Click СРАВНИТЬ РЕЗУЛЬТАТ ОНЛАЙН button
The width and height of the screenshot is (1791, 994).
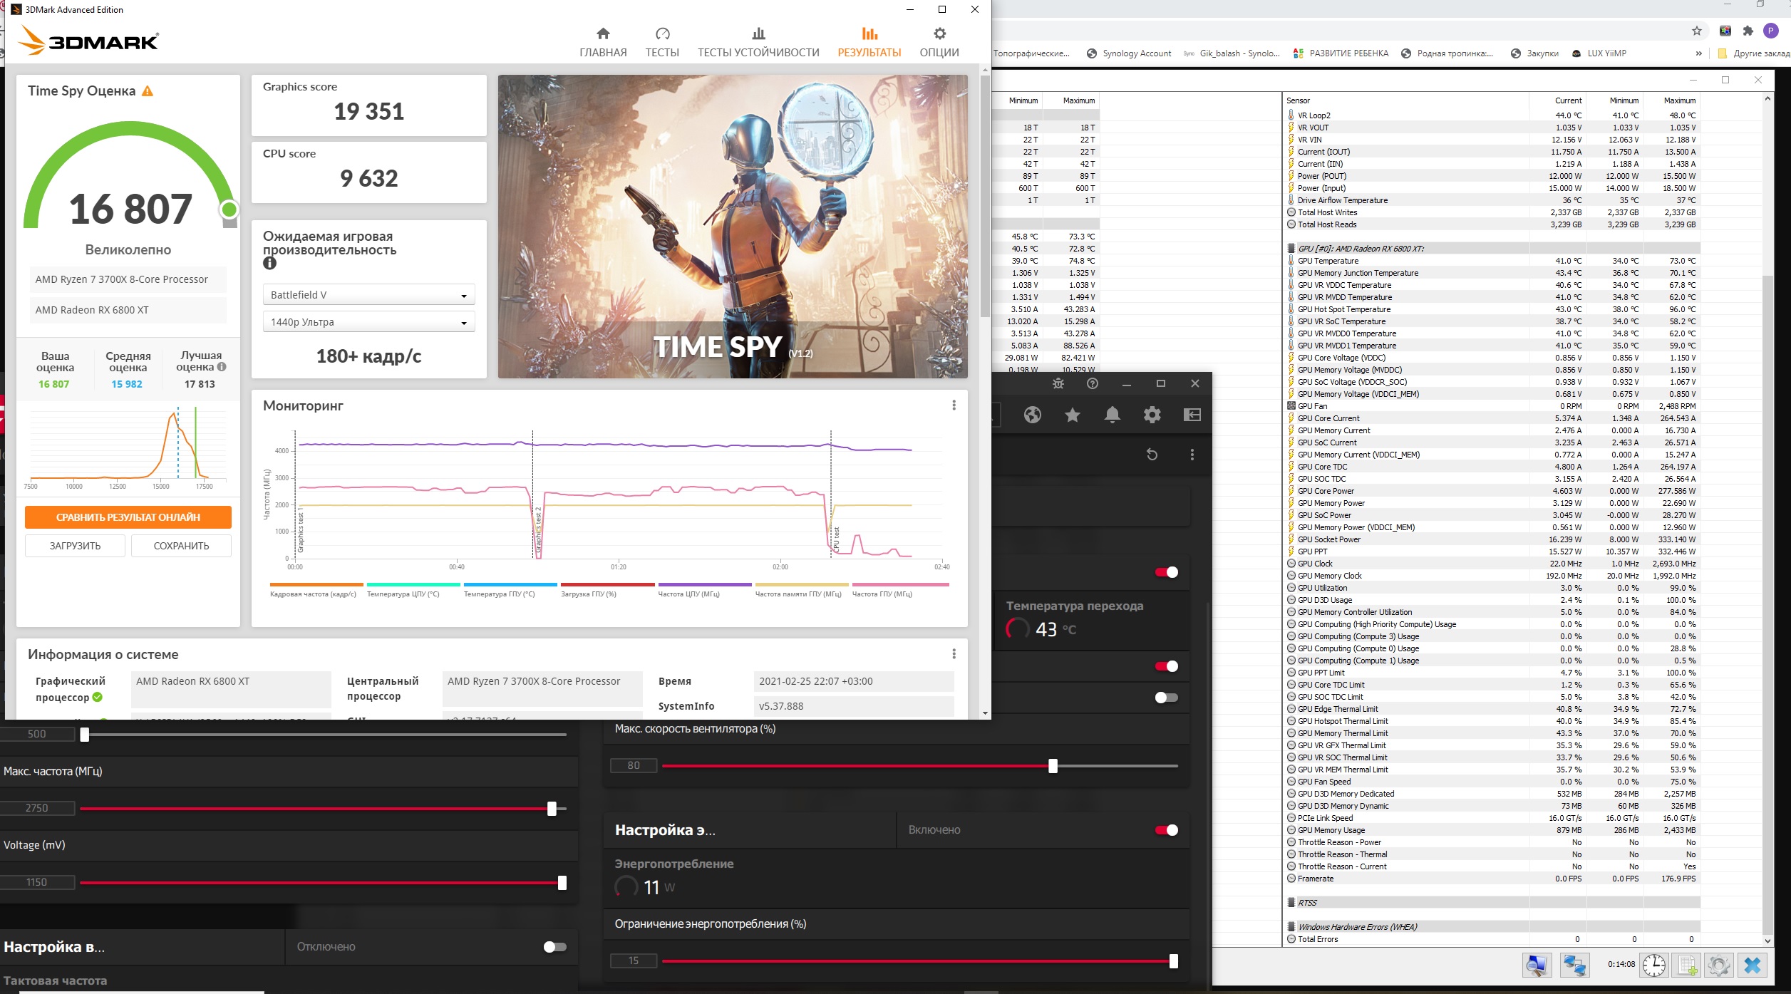coord(128,517)
